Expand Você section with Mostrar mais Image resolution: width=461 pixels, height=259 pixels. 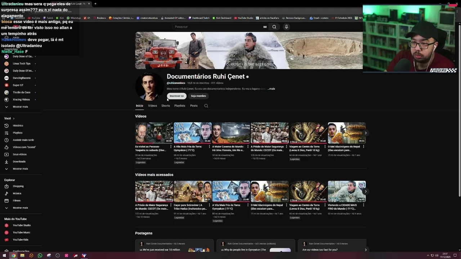[20, 169]
